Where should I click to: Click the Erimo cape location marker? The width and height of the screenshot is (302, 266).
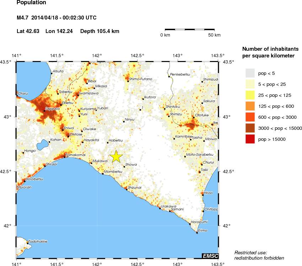(197, 233)
